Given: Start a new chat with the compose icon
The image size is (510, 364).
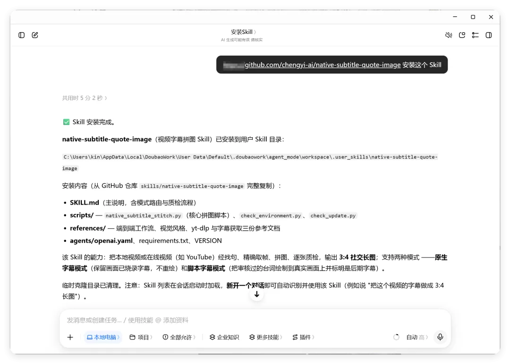Looking at the screenshot, I should point(35,35).
